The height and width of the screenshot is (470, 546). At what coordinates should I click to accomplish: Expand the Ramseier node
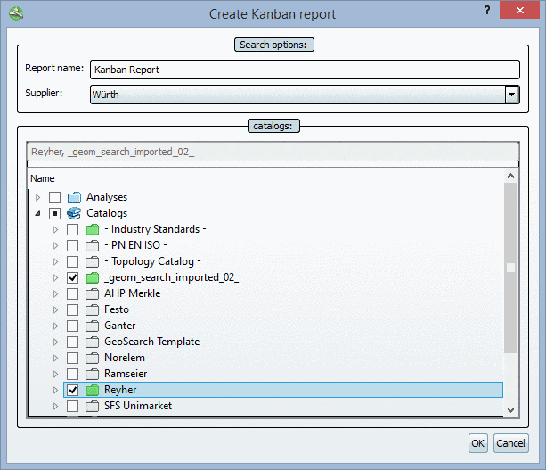tap(55, 374)
